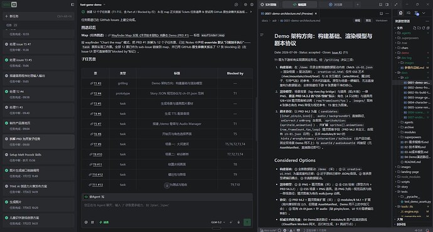Open the 'Issue #3' link in document
The width and height of the screenshot is (433, 232).
[x=336, y=53]
